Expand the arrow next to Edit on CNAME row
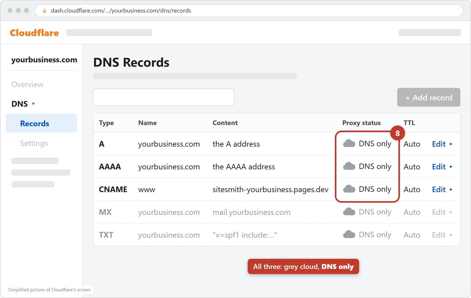Image resolution: width=471 pixels, height=298 pixels. [451, 189]
